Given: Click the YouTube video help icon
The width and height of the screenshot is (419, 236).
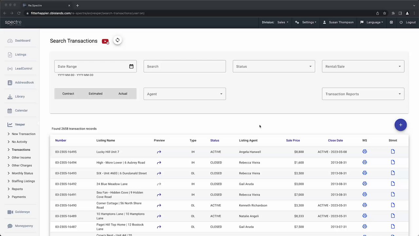Looking at the screenshot, I should point(105,41).
